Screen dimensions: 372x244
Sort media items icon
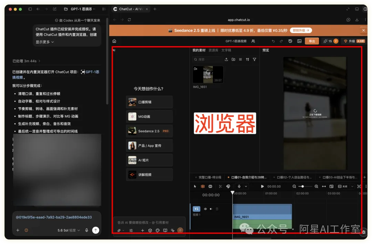click(x=247, y=60)
